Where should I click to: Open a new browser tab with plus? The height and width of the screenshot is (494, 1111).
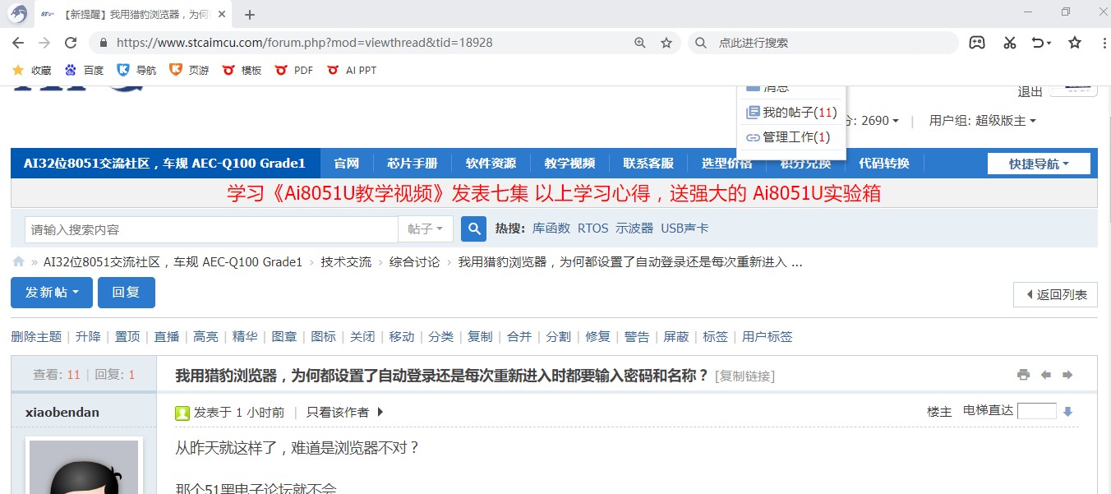pos(250,15)
